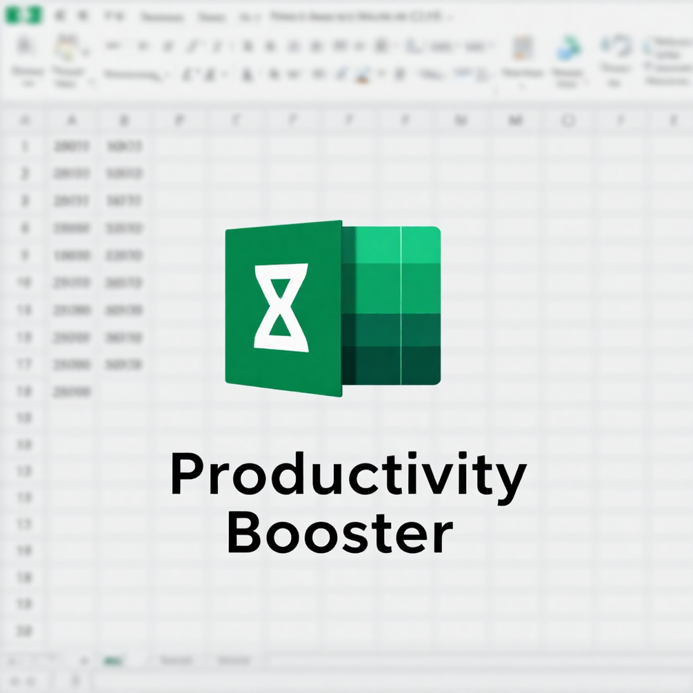This screenshot has height=693, width=693.
Task: Click the Undo icon near the top left
Action: [x=83, y=16]
